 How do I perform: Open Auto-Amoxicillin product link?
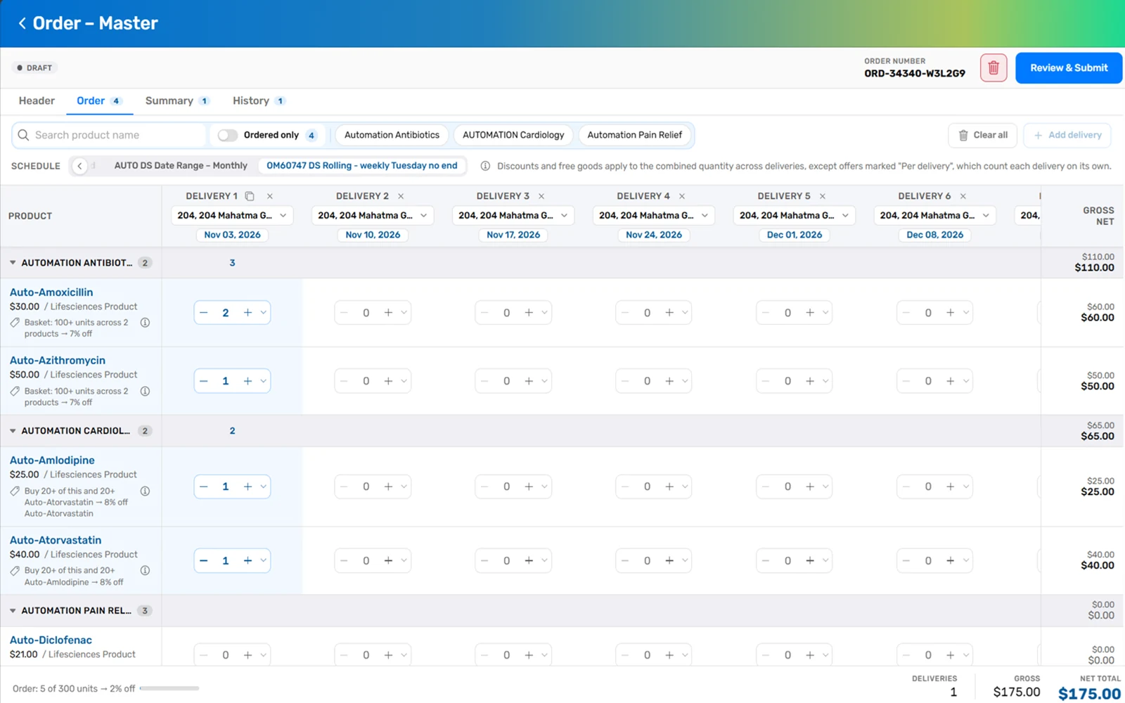pyautogui.click(x=51, y=292)
